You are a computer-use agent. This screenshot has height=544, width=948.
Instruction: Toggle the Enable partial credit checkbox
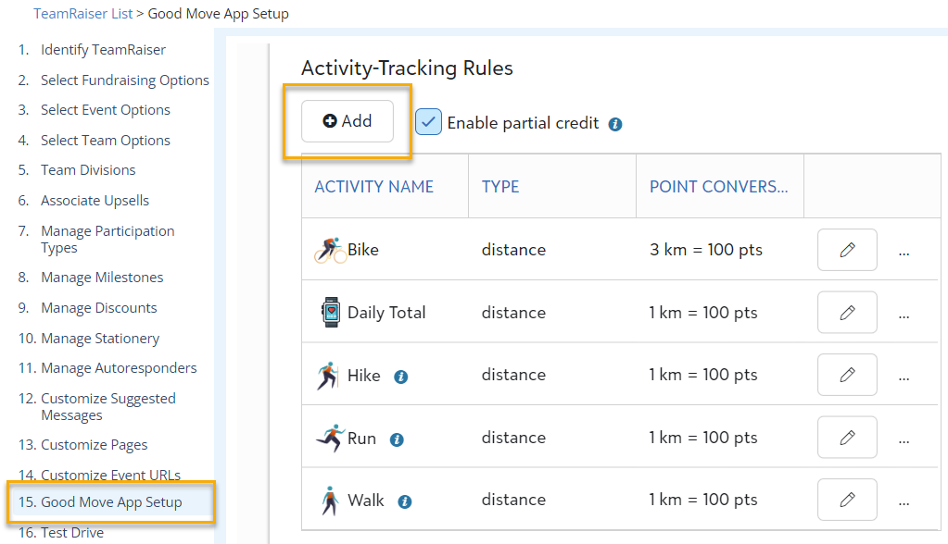click(428, 122)
